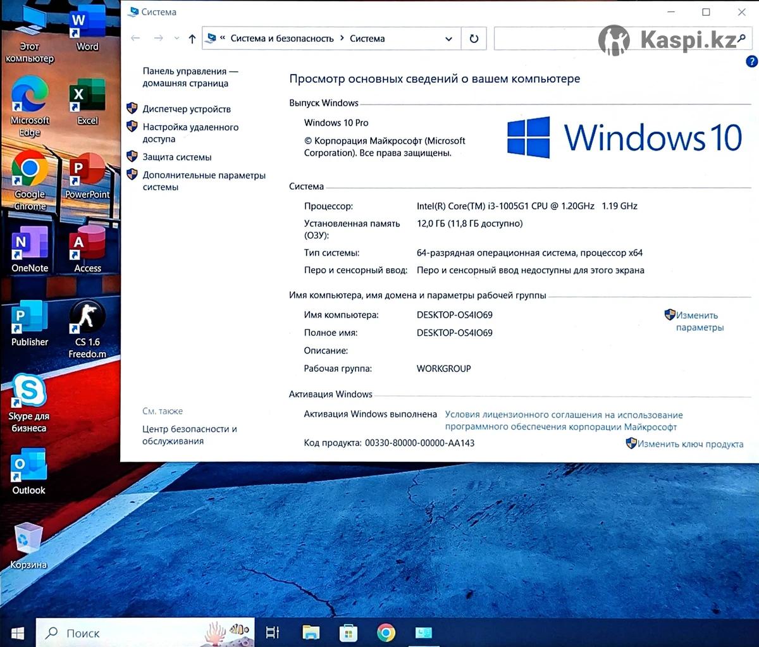Image resolution: width=759 pixels, height=647 pixels.
Task: Open the Windows Start menu
Action: pyautogui.click(x=18, y=632)
